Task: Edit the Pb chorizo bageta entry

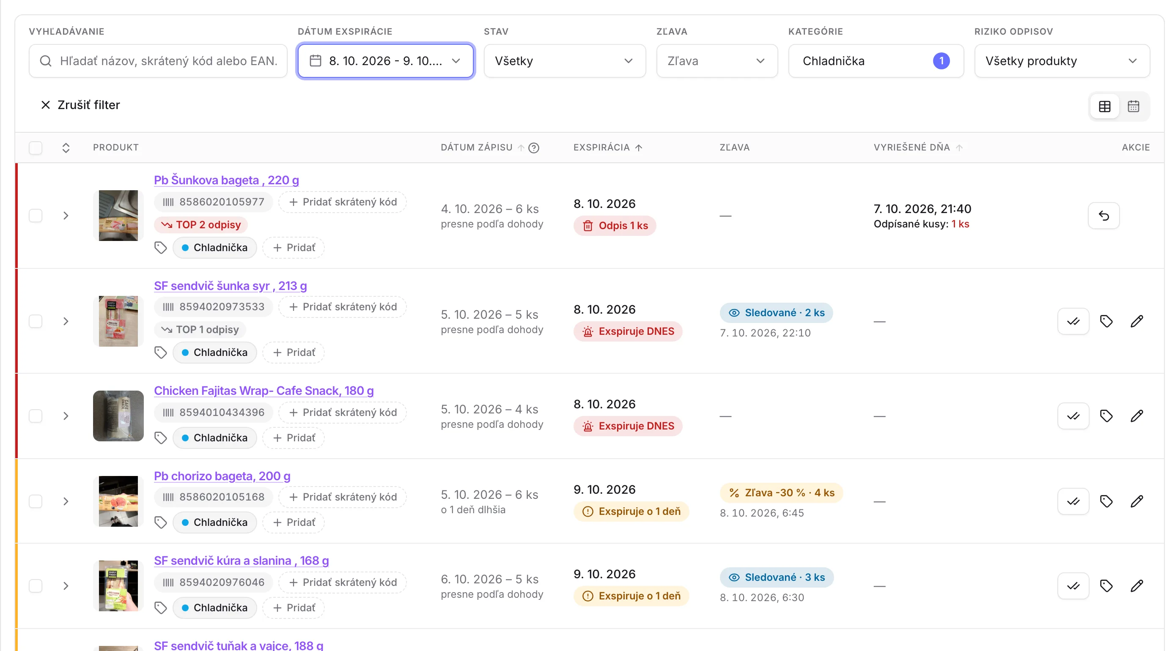Action: [x=1136, y=501]
